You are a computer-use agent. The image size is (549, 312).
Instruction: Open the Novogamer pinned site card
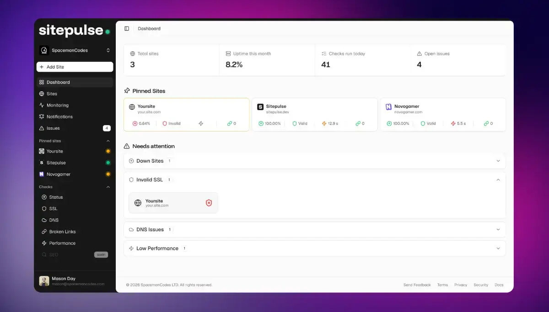[x=443, y=115]
